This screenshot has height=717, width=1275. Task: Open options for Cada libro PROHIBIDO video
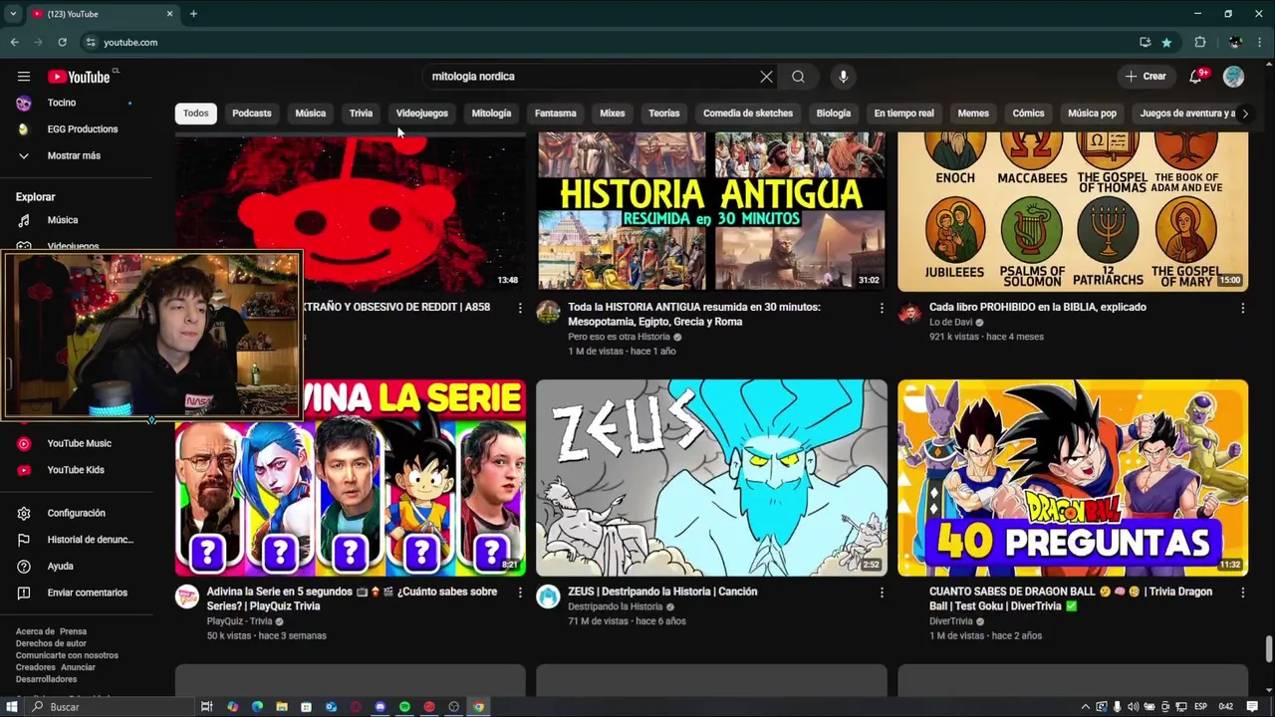tap(1242, 308)
